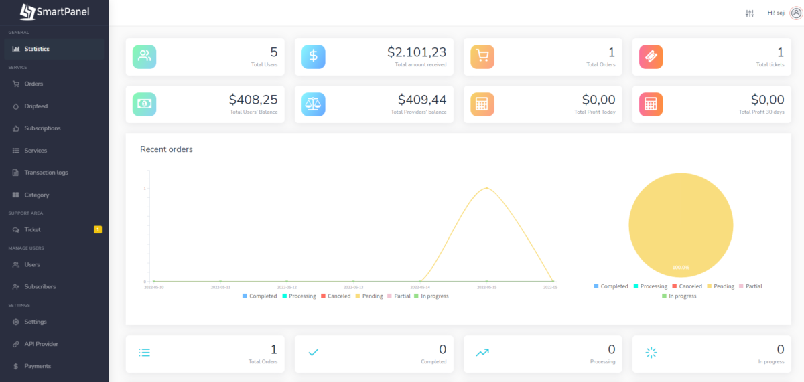Toggle Completed in pie chart legend
The height and width of the screenshot is (382, 804).
(x=611, y=286)
